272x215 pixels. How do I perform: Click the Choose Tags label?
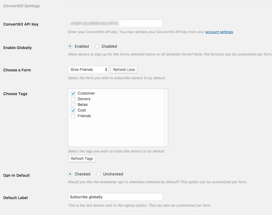coord(15,94)
